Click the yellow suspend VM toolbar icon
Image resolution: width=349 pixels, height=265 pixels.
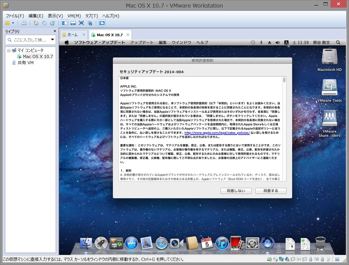[7, 23]
